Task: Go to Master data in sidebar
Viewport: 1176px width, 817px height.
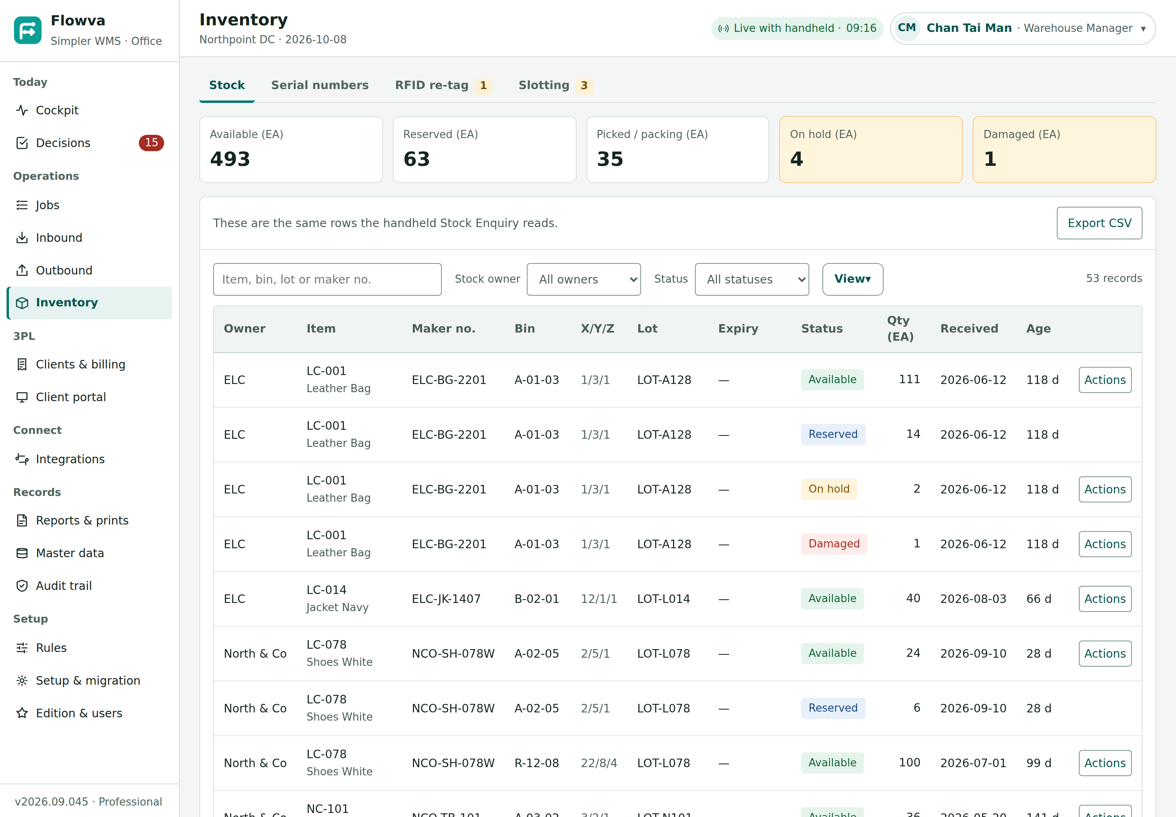Action: pos(89,554)
